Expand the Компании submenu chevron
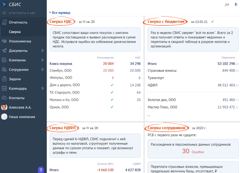Screen dimensions: 240x173 click(x=43, y=60)
